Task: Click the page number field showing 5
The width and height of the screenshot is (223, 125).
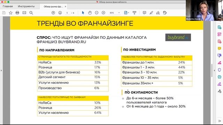Action: click(67, 13)
